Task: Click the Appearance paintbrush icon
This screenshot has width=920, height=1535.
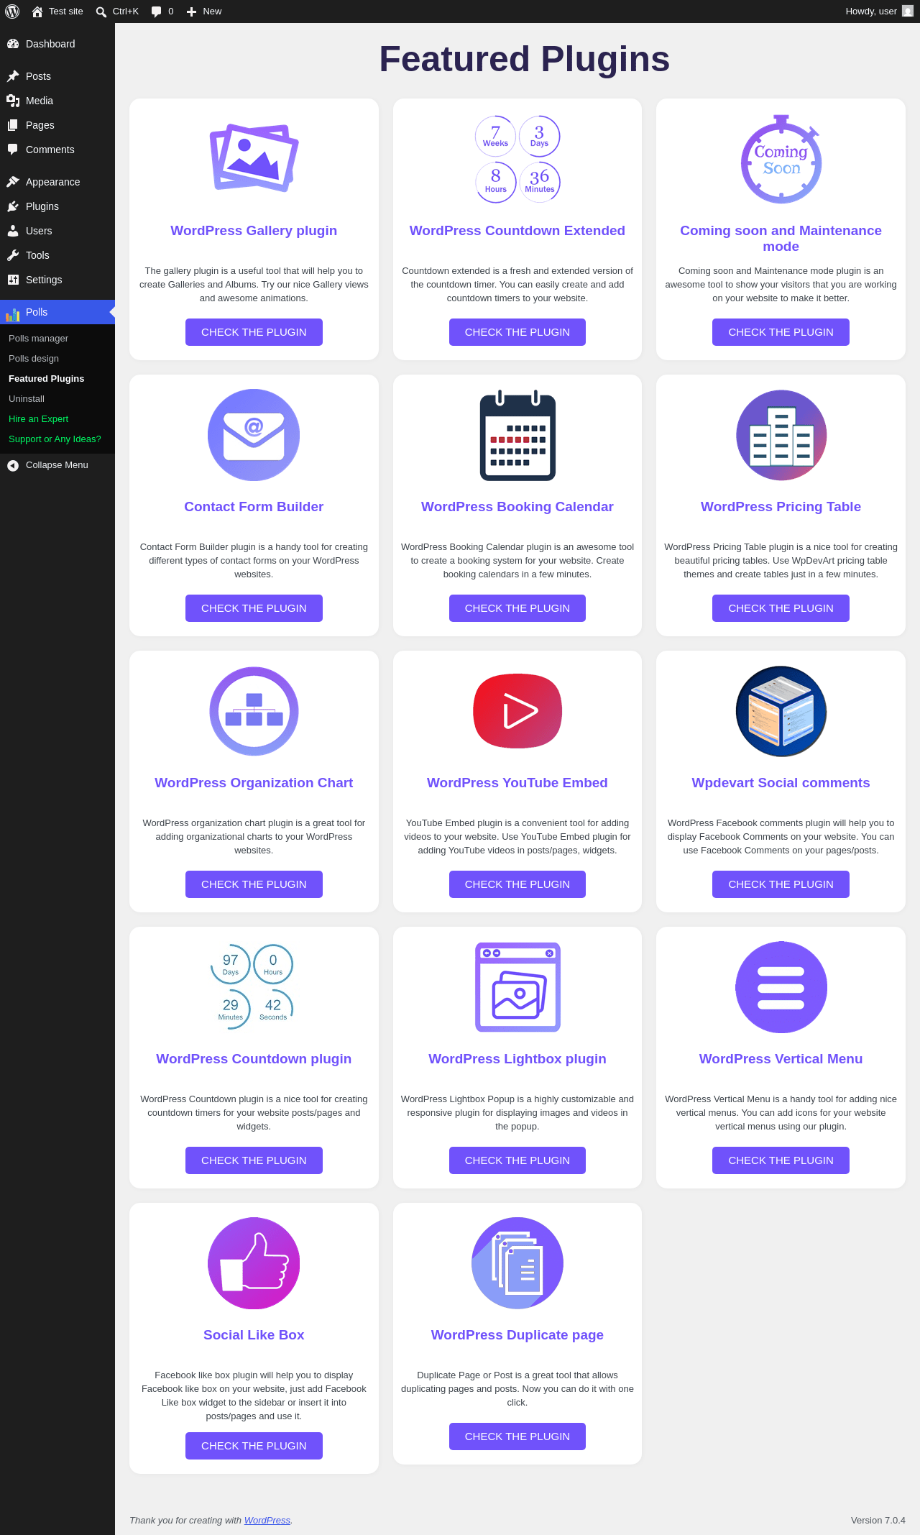Action: (x=13, y=182)
